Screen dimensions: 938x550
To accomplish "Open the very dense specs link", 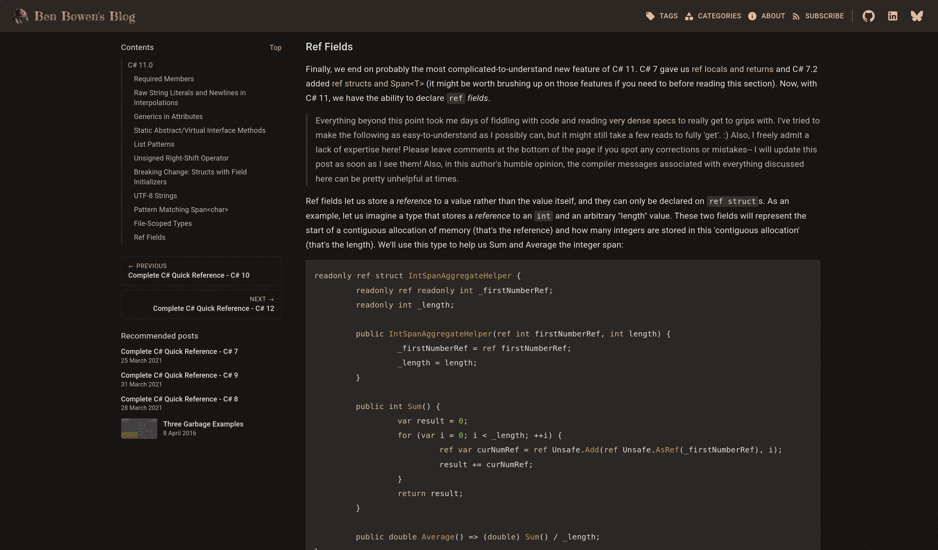I will [642, 120].
